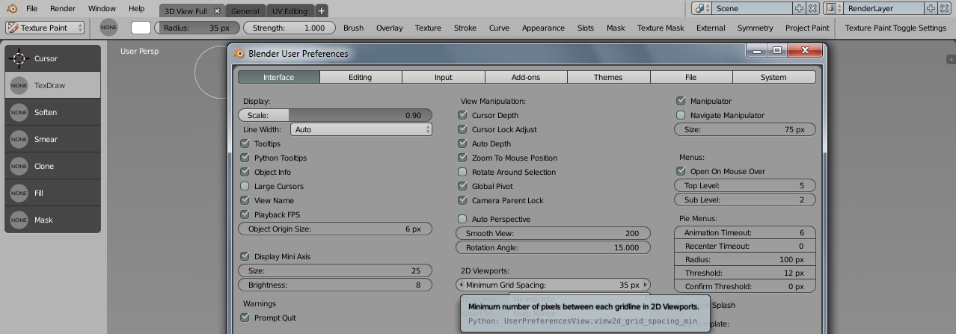Open the RenderLayer browse icon
956x334 pixels.
click(x=833, y=9)
